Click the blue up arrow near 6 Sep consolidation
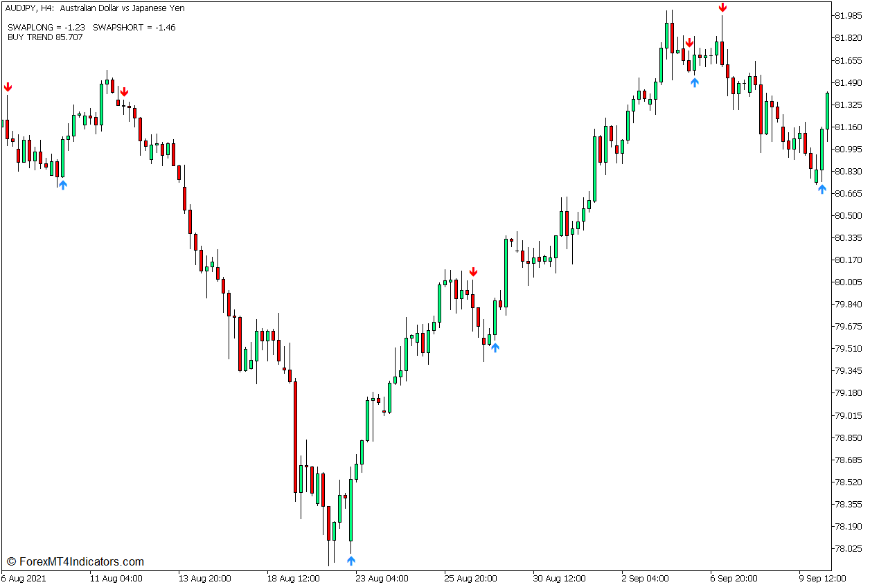 (694, 82)
